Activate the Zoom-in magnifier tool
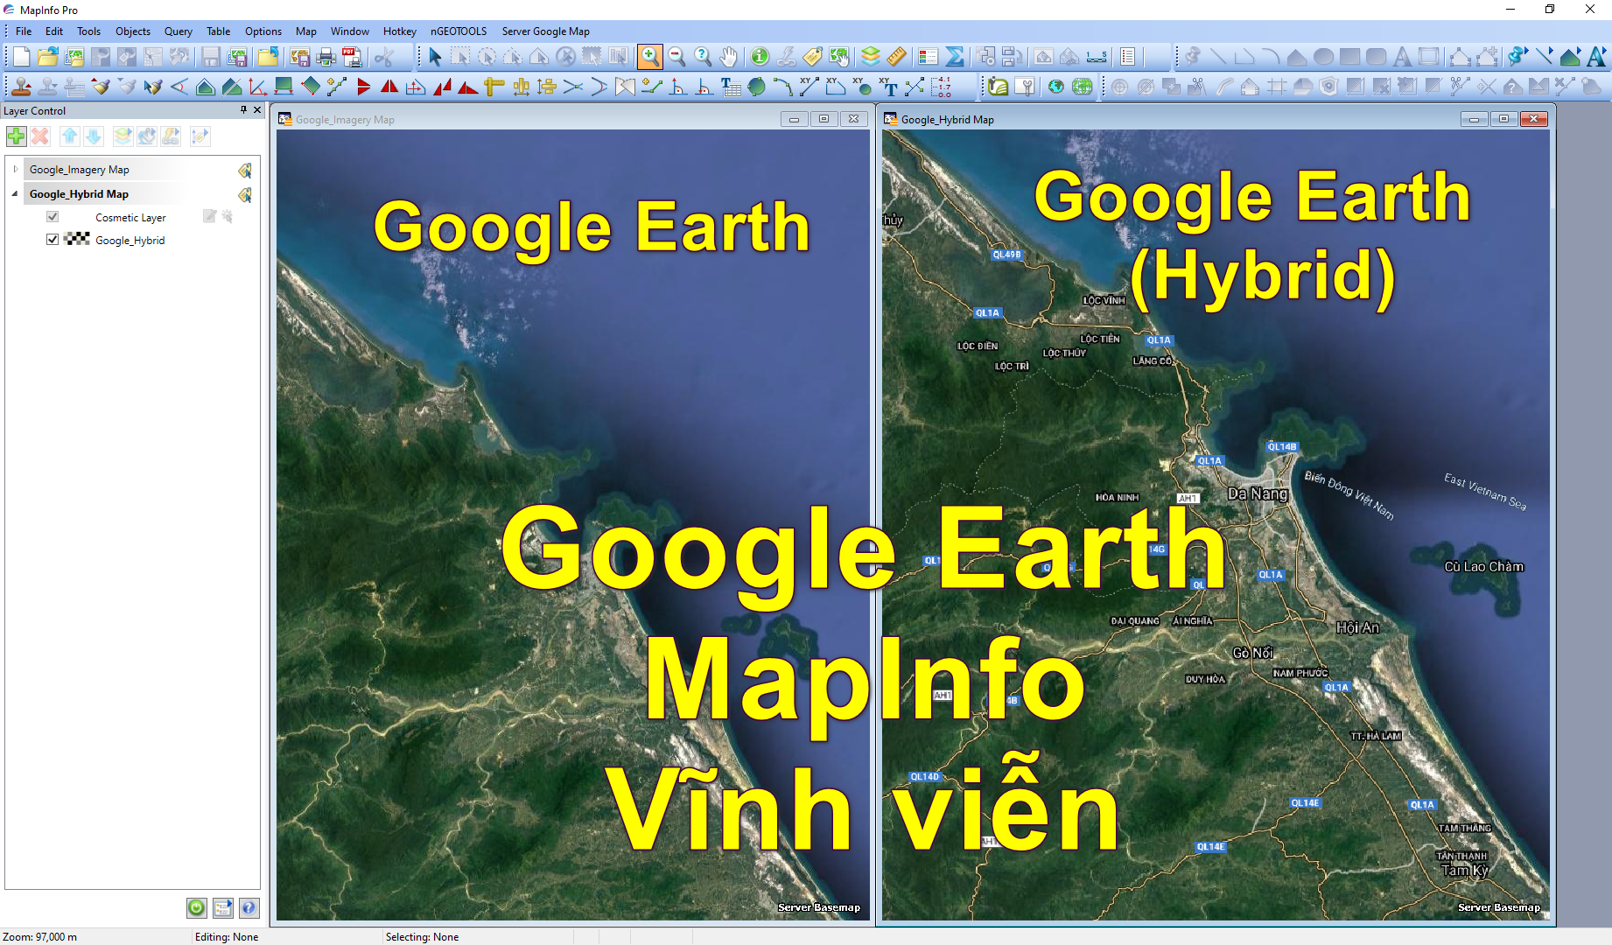The height and width of the screenshot is (945, 1612). click(649, 57)
